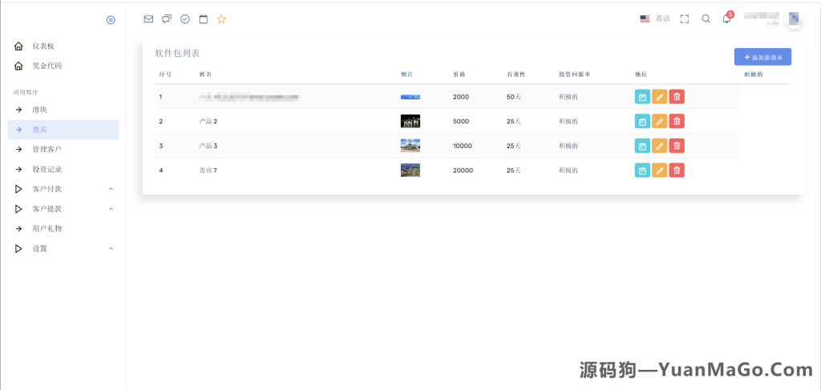
Task: Open 设置 menu item
Action: tap(40, 249)
